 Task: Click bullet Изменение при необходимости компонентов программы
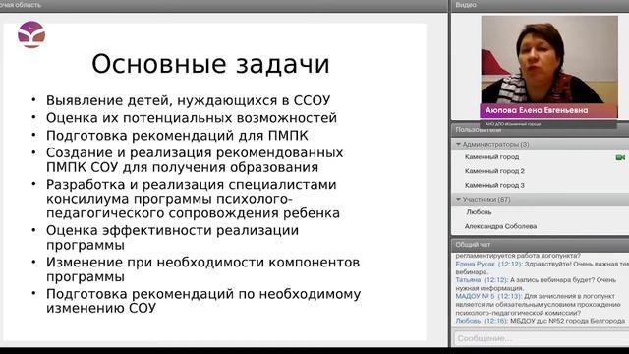click(x=202, y=269)
